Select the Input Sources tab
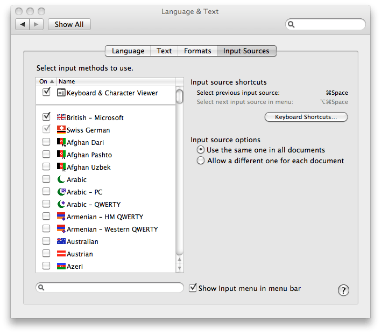 coord(246,51)
